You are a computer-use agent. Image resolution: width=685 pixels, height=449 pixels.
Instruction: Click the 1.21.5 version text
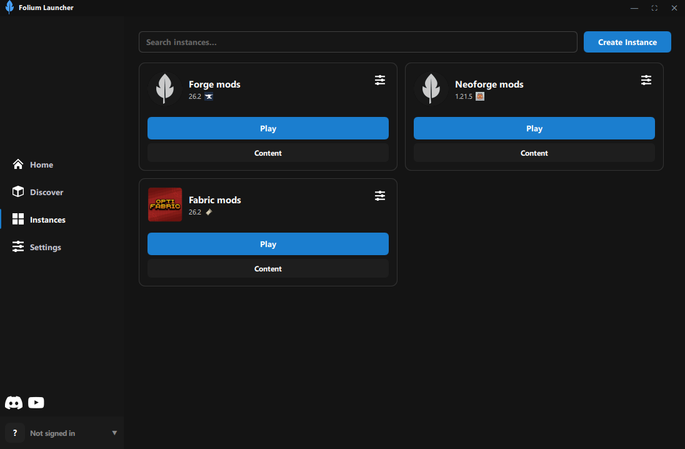tap(464, 97)
